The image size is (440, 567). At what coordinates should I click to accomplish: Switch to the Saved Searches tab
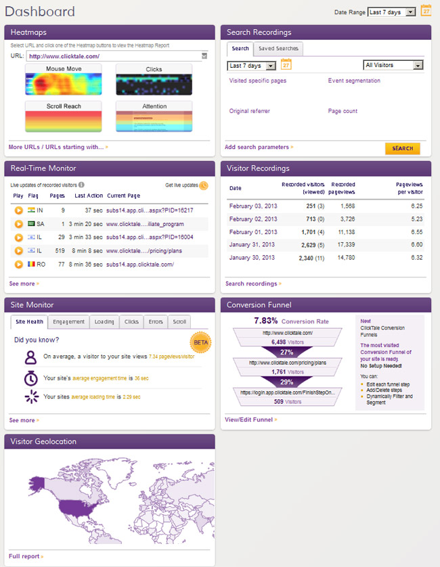tap(278, 49)
